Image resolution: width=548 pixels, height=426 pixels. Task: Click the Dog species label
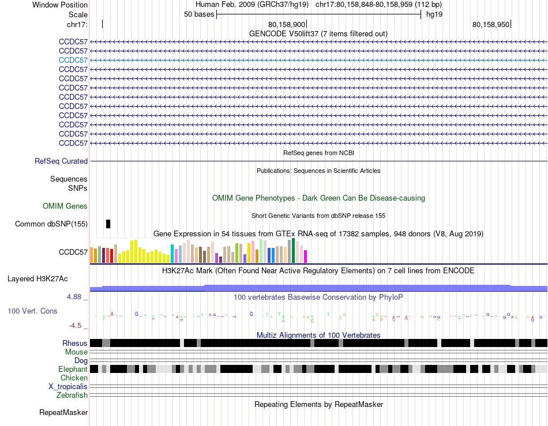coord(81,361)
